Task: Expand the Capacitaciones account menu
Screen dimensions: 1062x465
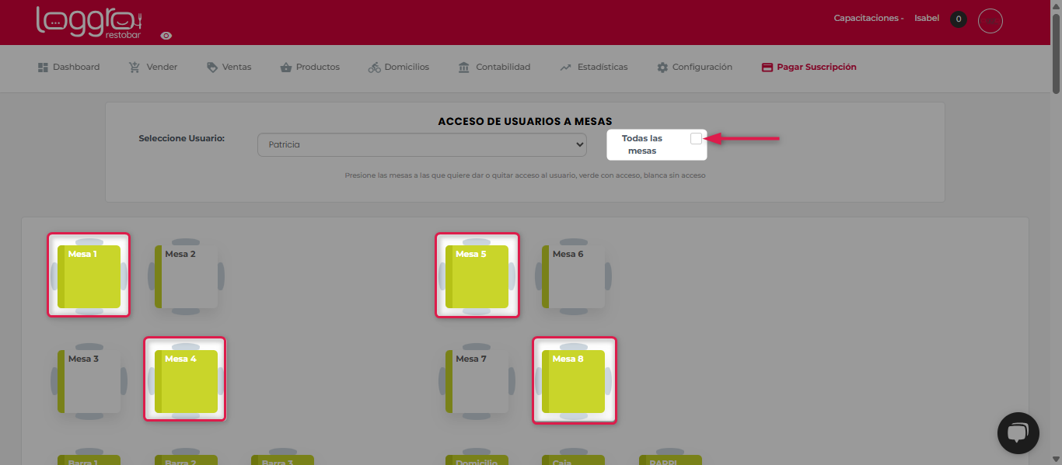Action: (868, 19)
